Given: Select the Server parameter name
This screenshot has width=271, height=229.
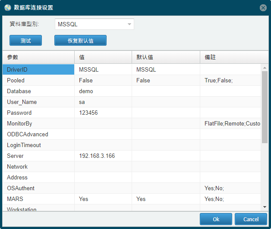Looking at the screenshot, I should (x=15, y=156).
